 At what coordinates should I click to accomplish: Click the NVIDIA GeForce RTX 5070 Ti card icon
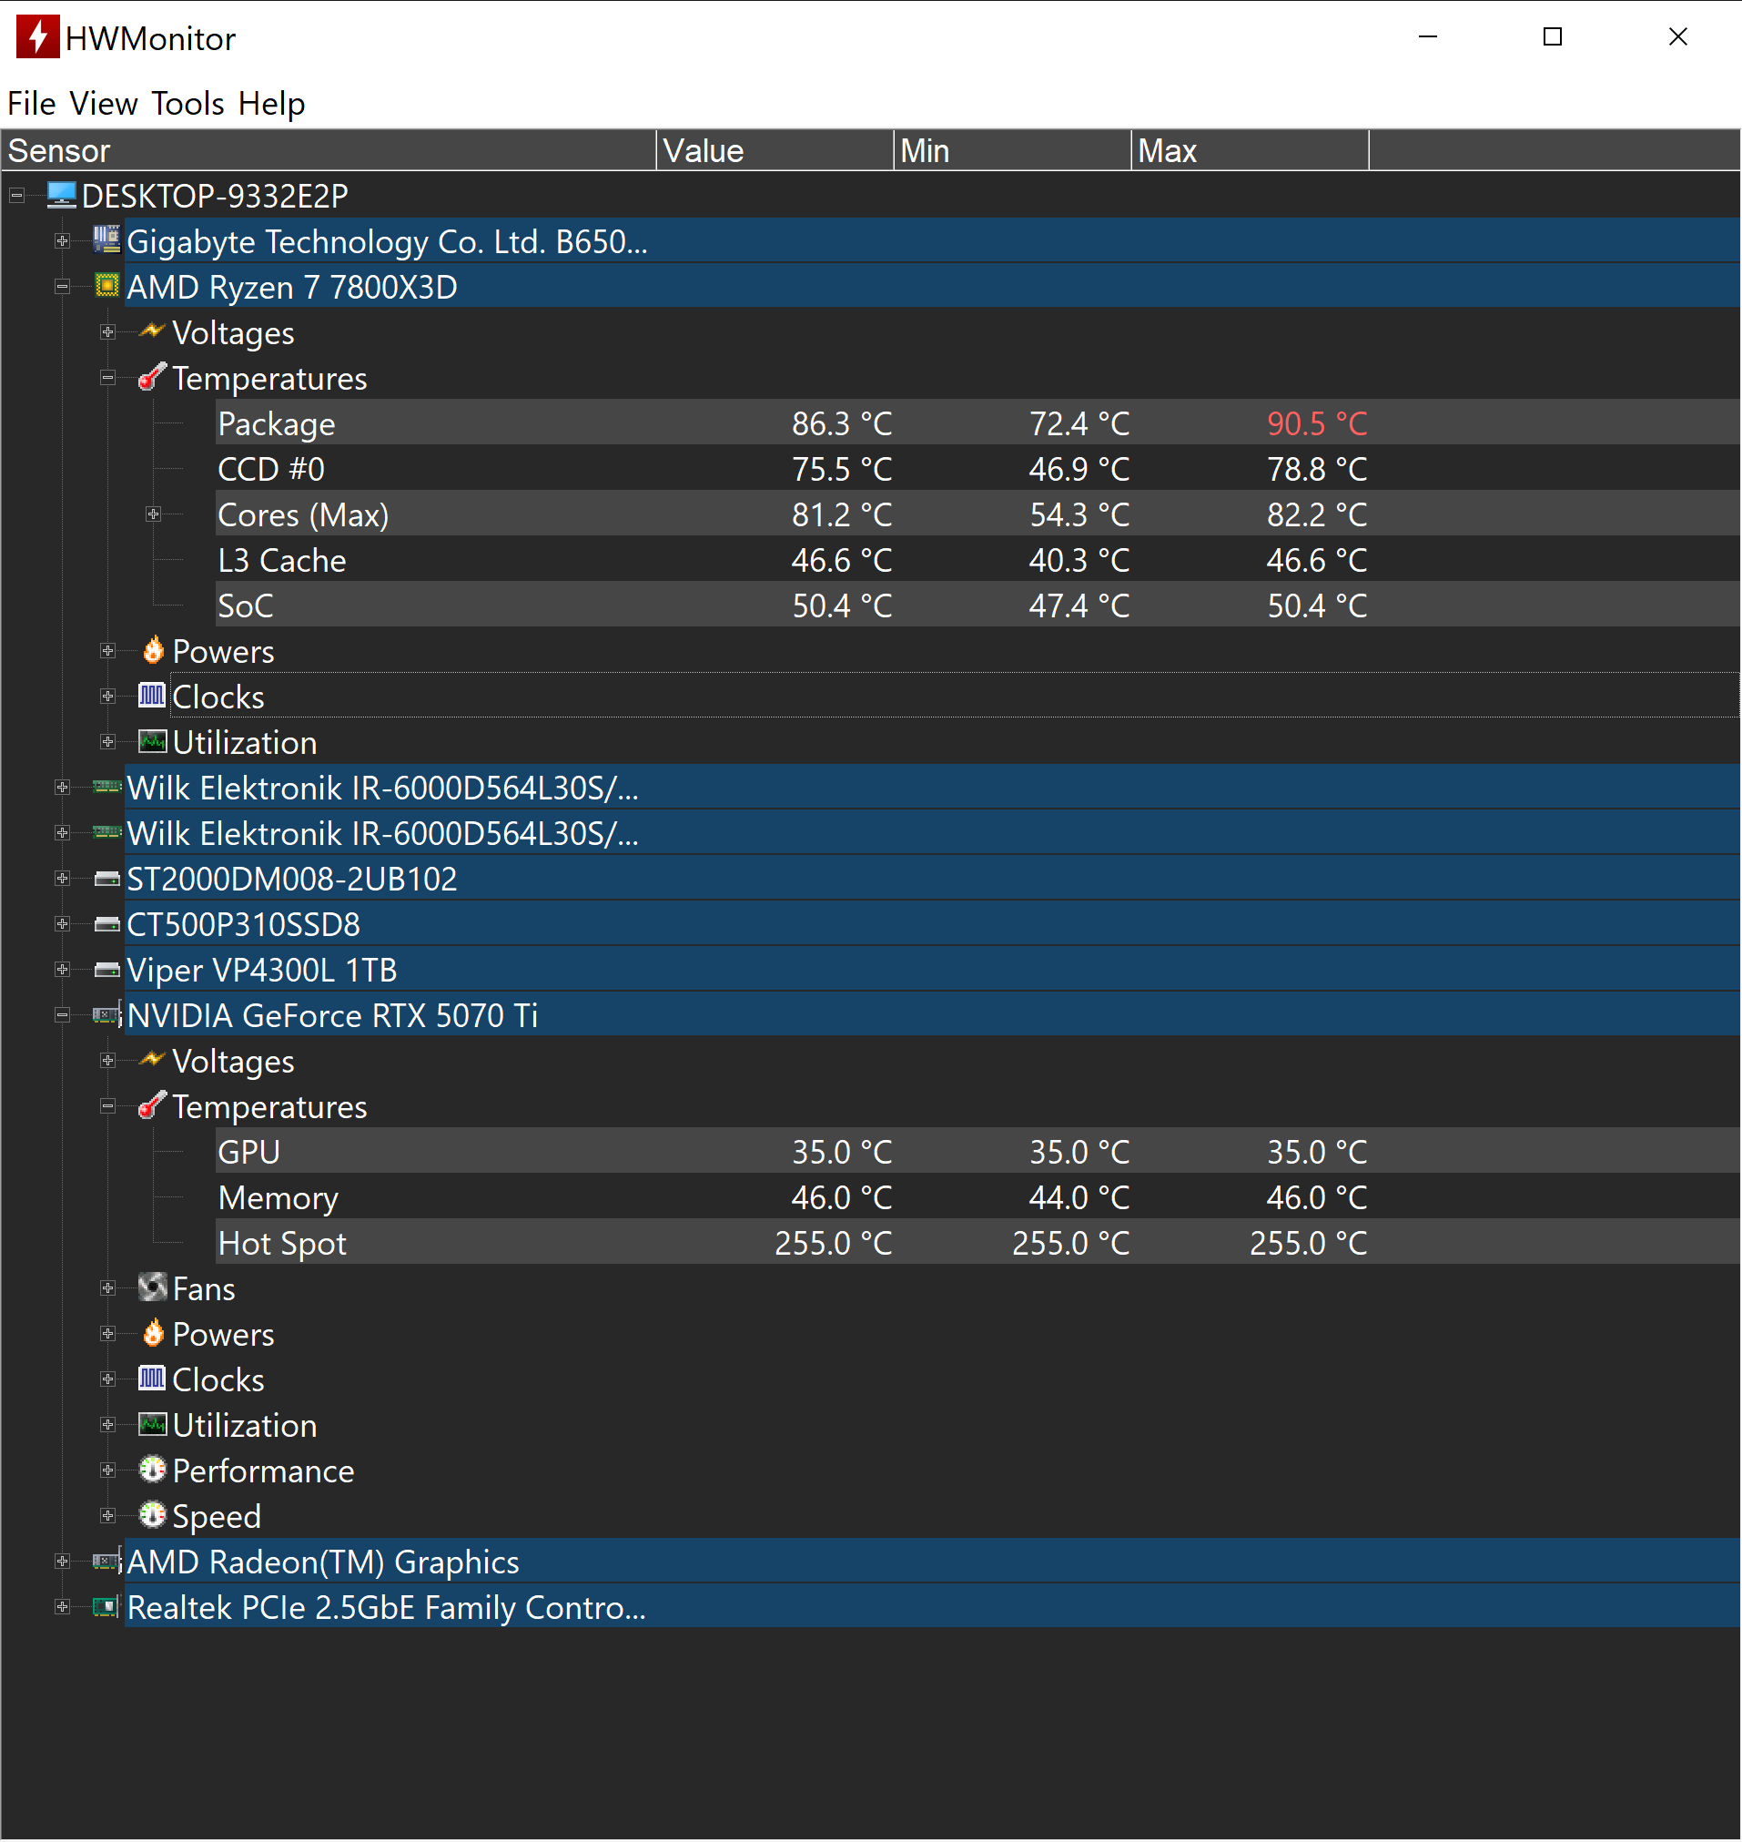(x=106, y=1015)
